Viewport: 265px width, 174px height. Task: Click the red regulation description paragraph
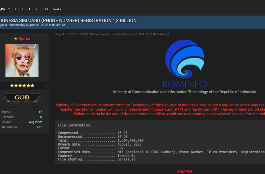point(160,109)
